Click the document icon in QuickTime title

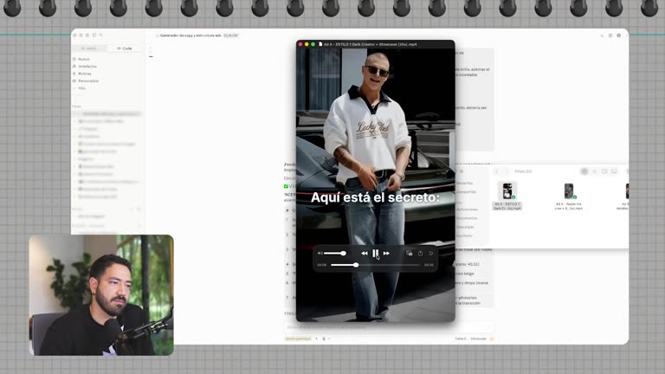tap(320, 44)
